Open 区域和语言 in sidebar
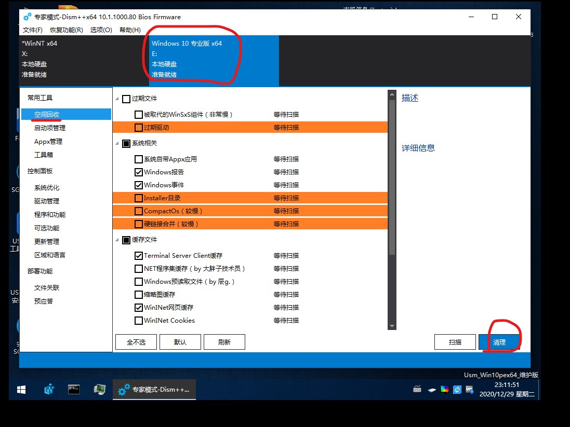This screenshot has height=427, width=570. click(x=50, y=255)
